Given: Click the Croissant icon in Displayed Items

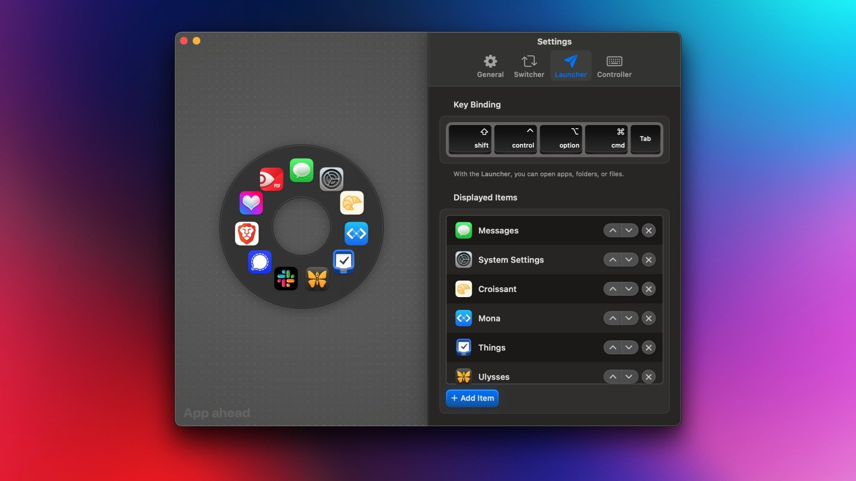Looking at the screenshot, I should point(464,289).
